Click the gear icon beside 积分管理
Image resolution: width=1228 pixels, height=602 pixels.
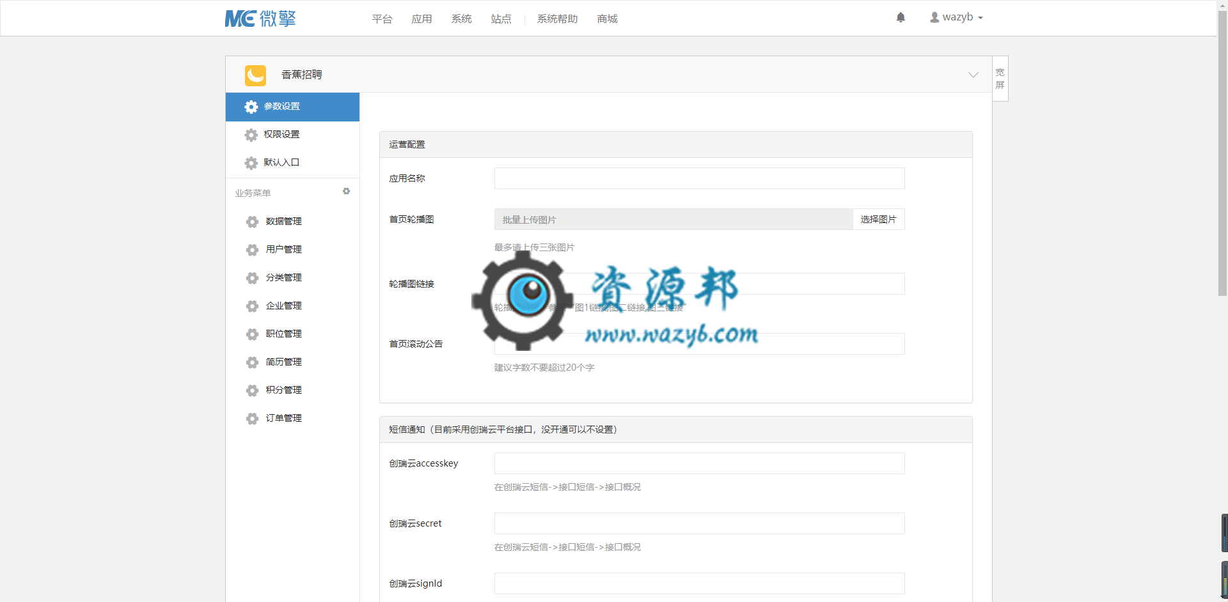tap(253, 390)
